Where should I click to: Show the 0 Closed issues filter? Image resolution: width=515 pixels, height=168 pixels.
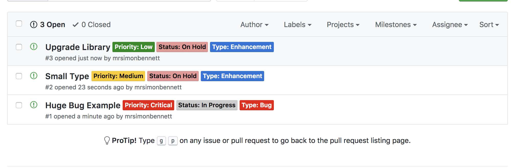92,25
